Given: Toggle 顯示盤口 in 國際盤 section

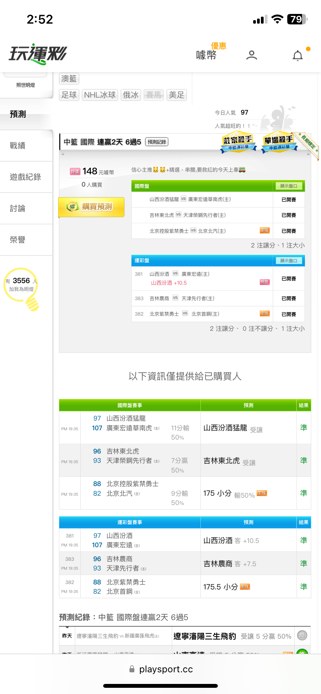Looking at the screenshot, I should coord(289,186).
